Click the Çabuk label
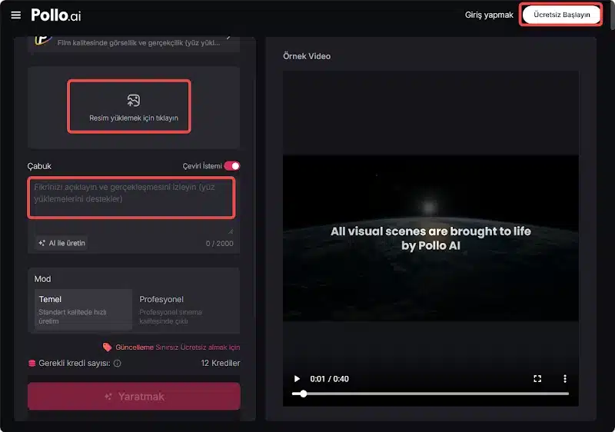Image resolution: width=615 pixels, height=432 pixels. click(39, 166)
